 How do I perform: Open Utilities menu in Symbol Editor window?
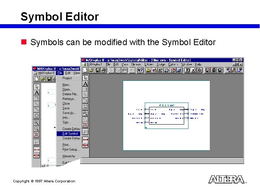click(x=149, y=64)
